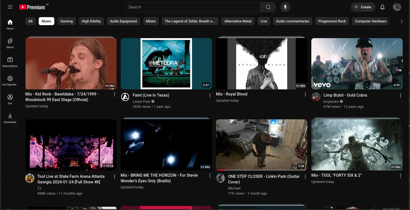Play the bedroom guitar cover thumbnail
The width and height of the screenshot is (410, 210).
point(262,145)
